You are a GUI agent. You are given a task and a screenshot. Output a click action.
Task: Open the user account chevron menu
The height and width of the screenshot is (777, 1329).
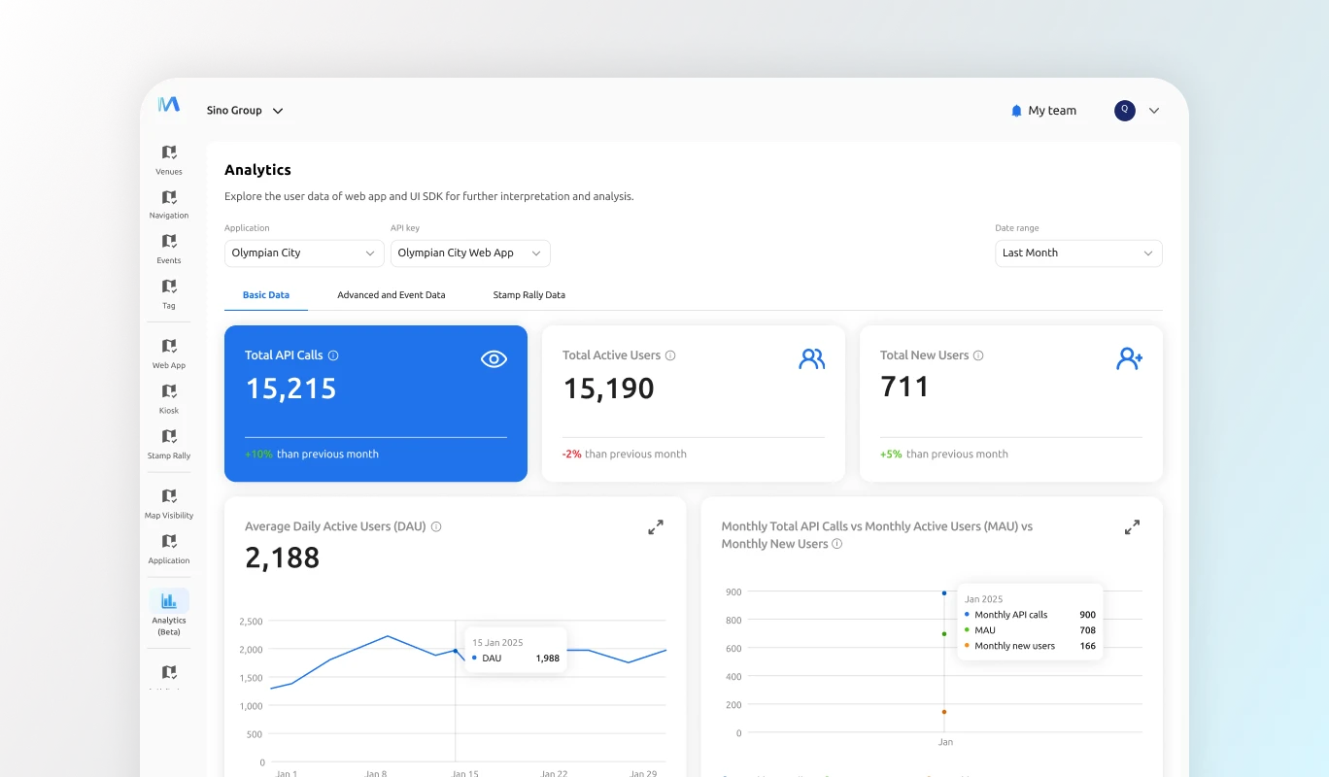pos(1154,111)
